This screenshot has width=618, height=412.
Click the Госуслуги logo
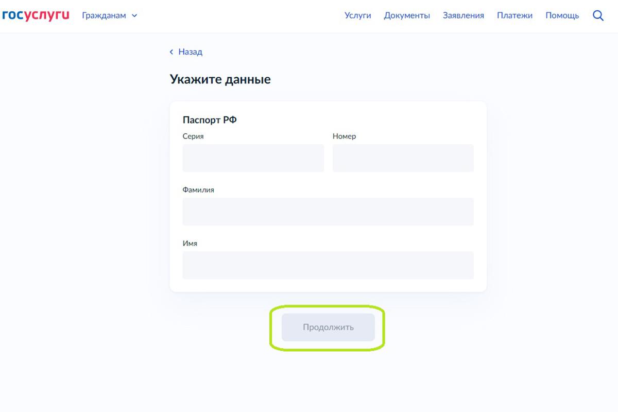[36, 15]
